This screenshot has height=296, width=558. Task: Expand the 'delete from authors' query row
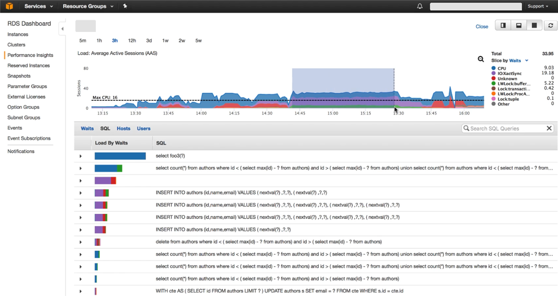[81, 242]
